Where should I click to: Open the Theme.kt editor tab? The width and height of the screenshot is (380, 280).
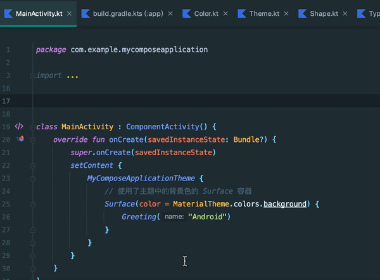tap(264, 13)
